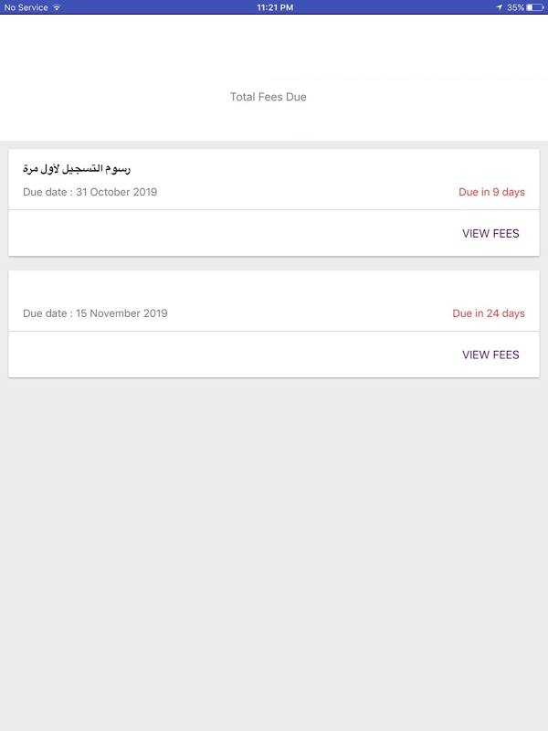The image size is (548, 731).
Task: Tap the No Service carrier label
Action: click(26, 7)
